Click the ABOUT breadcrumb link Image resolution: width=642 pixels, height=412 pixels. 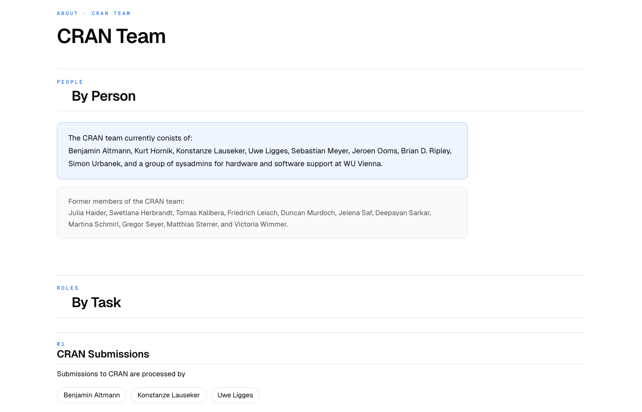pos(67,14)
